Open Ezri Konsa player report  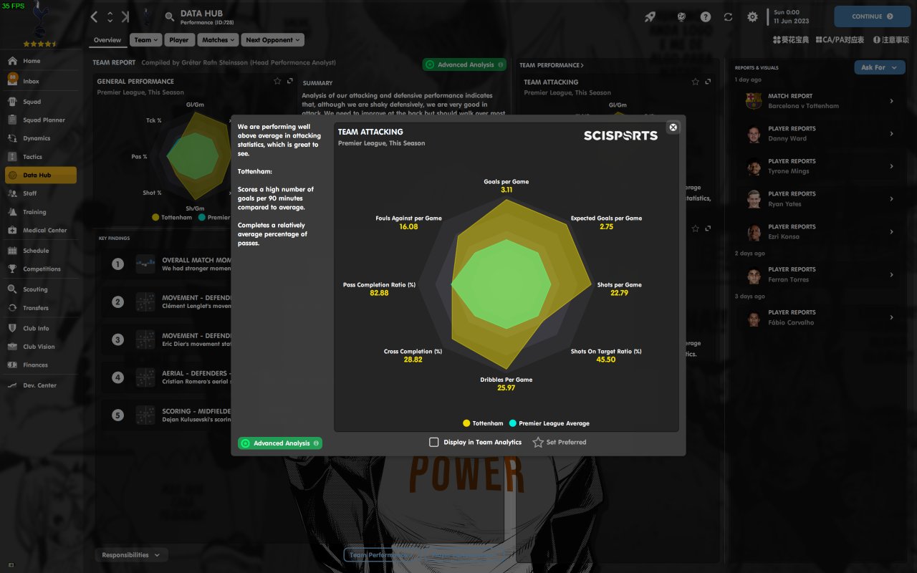click(820, 232)
